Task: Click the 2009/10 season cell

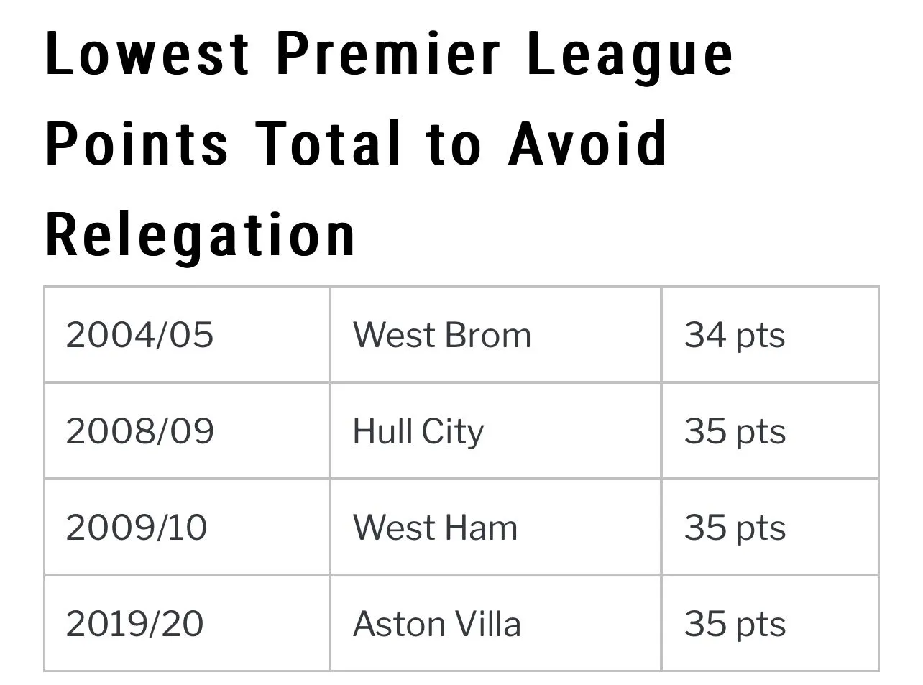Action: point(137,528)
